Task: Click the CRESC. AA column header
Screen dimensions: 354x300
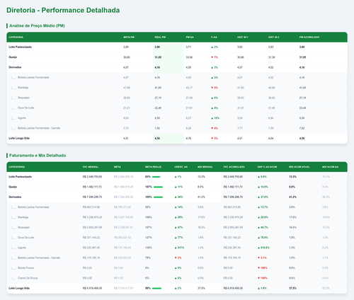Action: coord(181,167)
